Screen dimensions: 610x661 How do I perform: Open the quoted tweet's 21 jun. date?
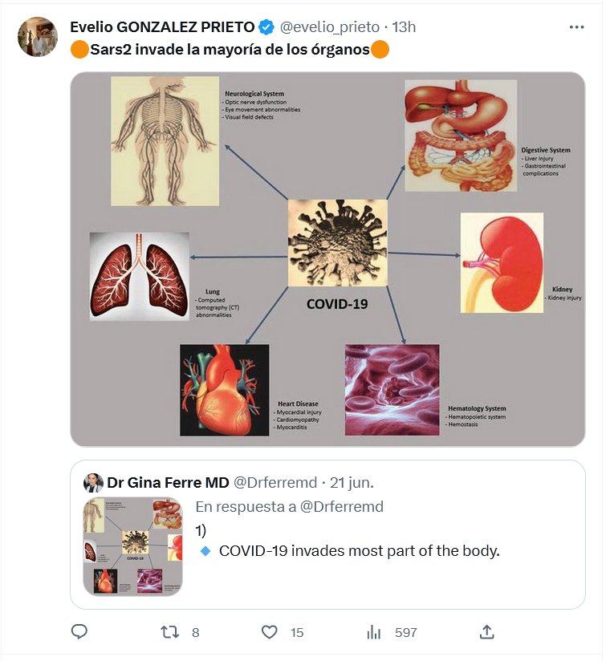click(352, 483)
